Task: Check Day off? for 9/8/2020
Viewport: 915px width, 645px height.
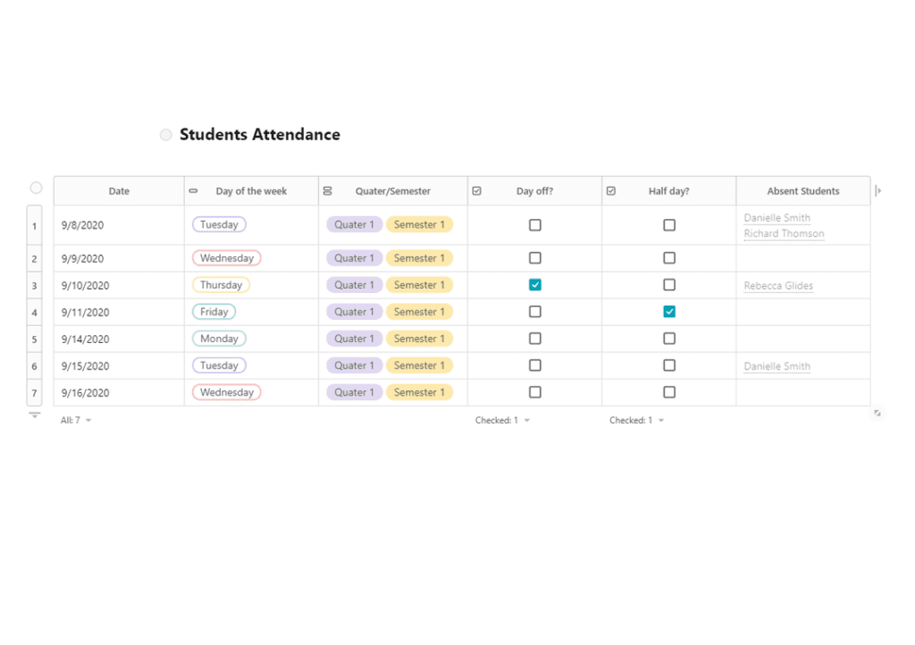Action: (x=535, y=224)
